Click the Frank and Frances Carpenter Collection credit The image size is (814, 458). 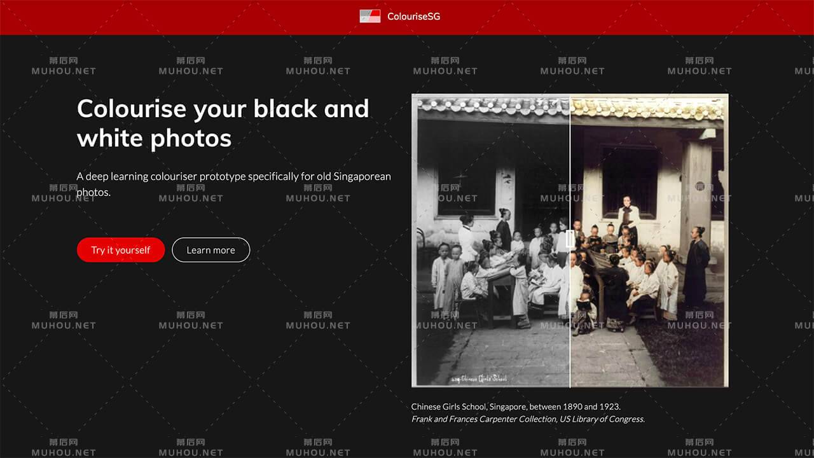528,419
